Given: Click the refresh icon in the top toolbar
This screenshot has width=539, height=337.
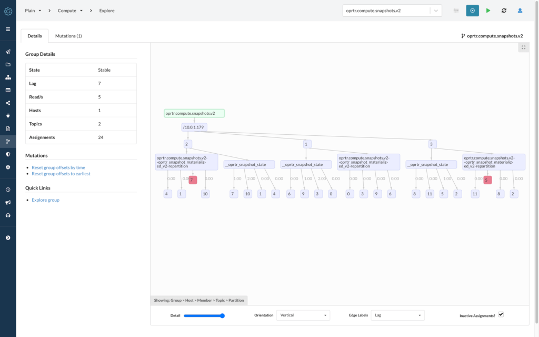Looking at the screenshot, I should coord(504,10).
